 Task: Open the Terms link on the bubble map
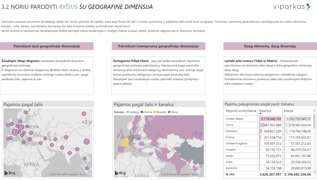(x=83, y=175)
